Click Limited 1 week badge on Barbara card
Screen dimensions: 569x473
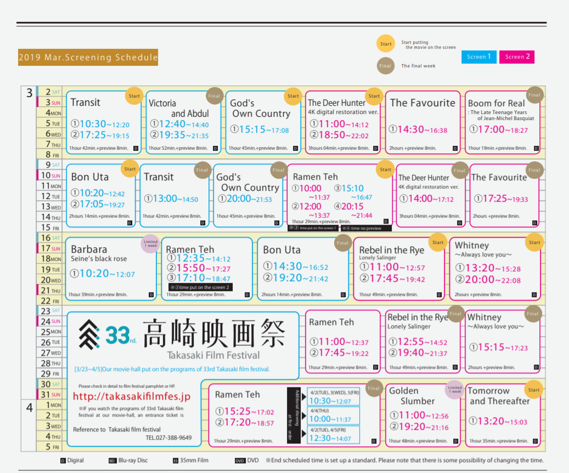150,243
